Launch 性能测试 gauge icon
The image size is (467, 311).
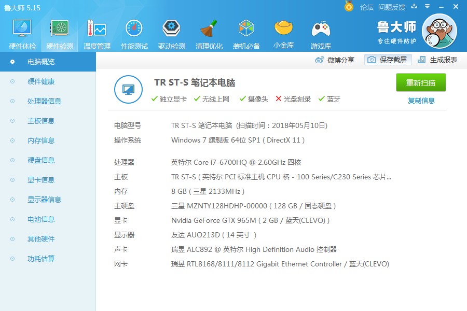point(134,29)
